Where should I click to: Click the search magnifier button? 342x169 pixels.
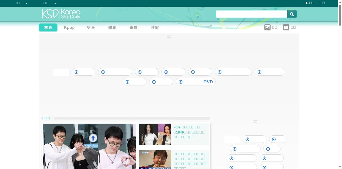pyautogui.click(x=292, y=14)
